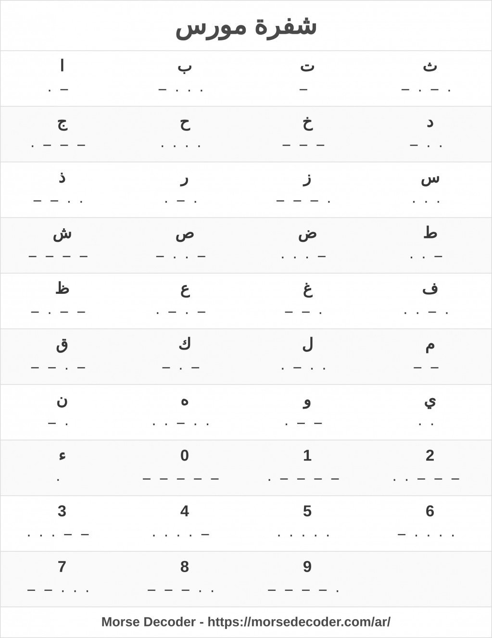Image resolution: width=492 pixels, height=638 pixels.
Task: Click the title شفرة مورس
Action: pos(246,26)
